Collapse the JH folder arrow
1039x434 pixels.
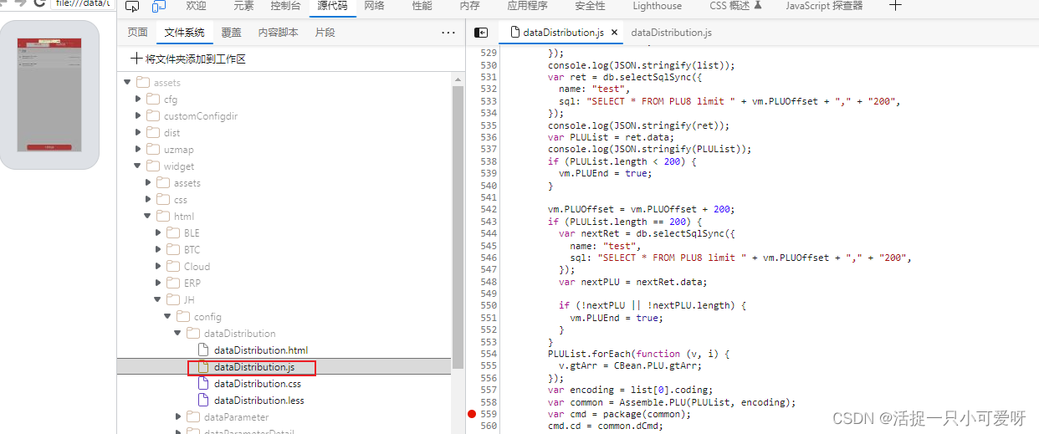coord(158,299)
